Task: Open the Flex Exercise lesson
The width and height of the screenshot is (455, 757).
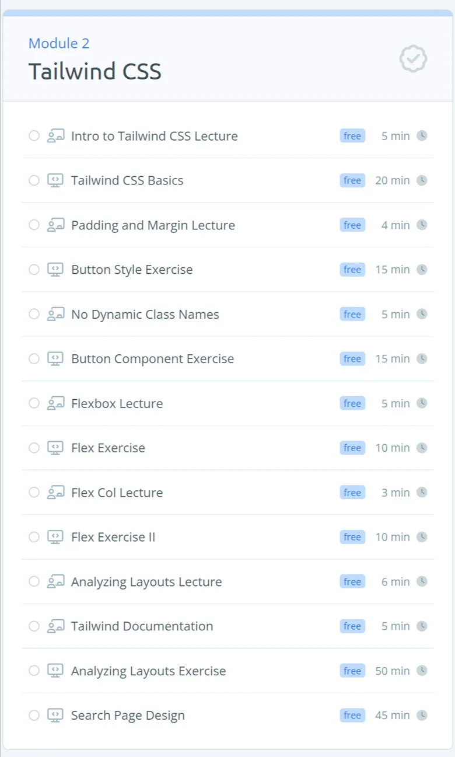Action: tap(108, 448)
